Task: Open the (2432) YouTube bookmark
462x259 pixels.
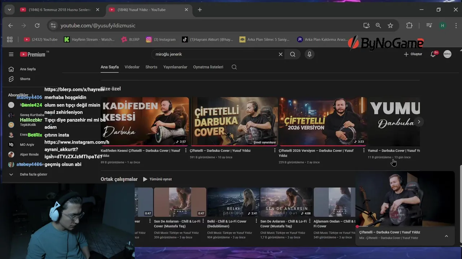Action: click(41, 40)
